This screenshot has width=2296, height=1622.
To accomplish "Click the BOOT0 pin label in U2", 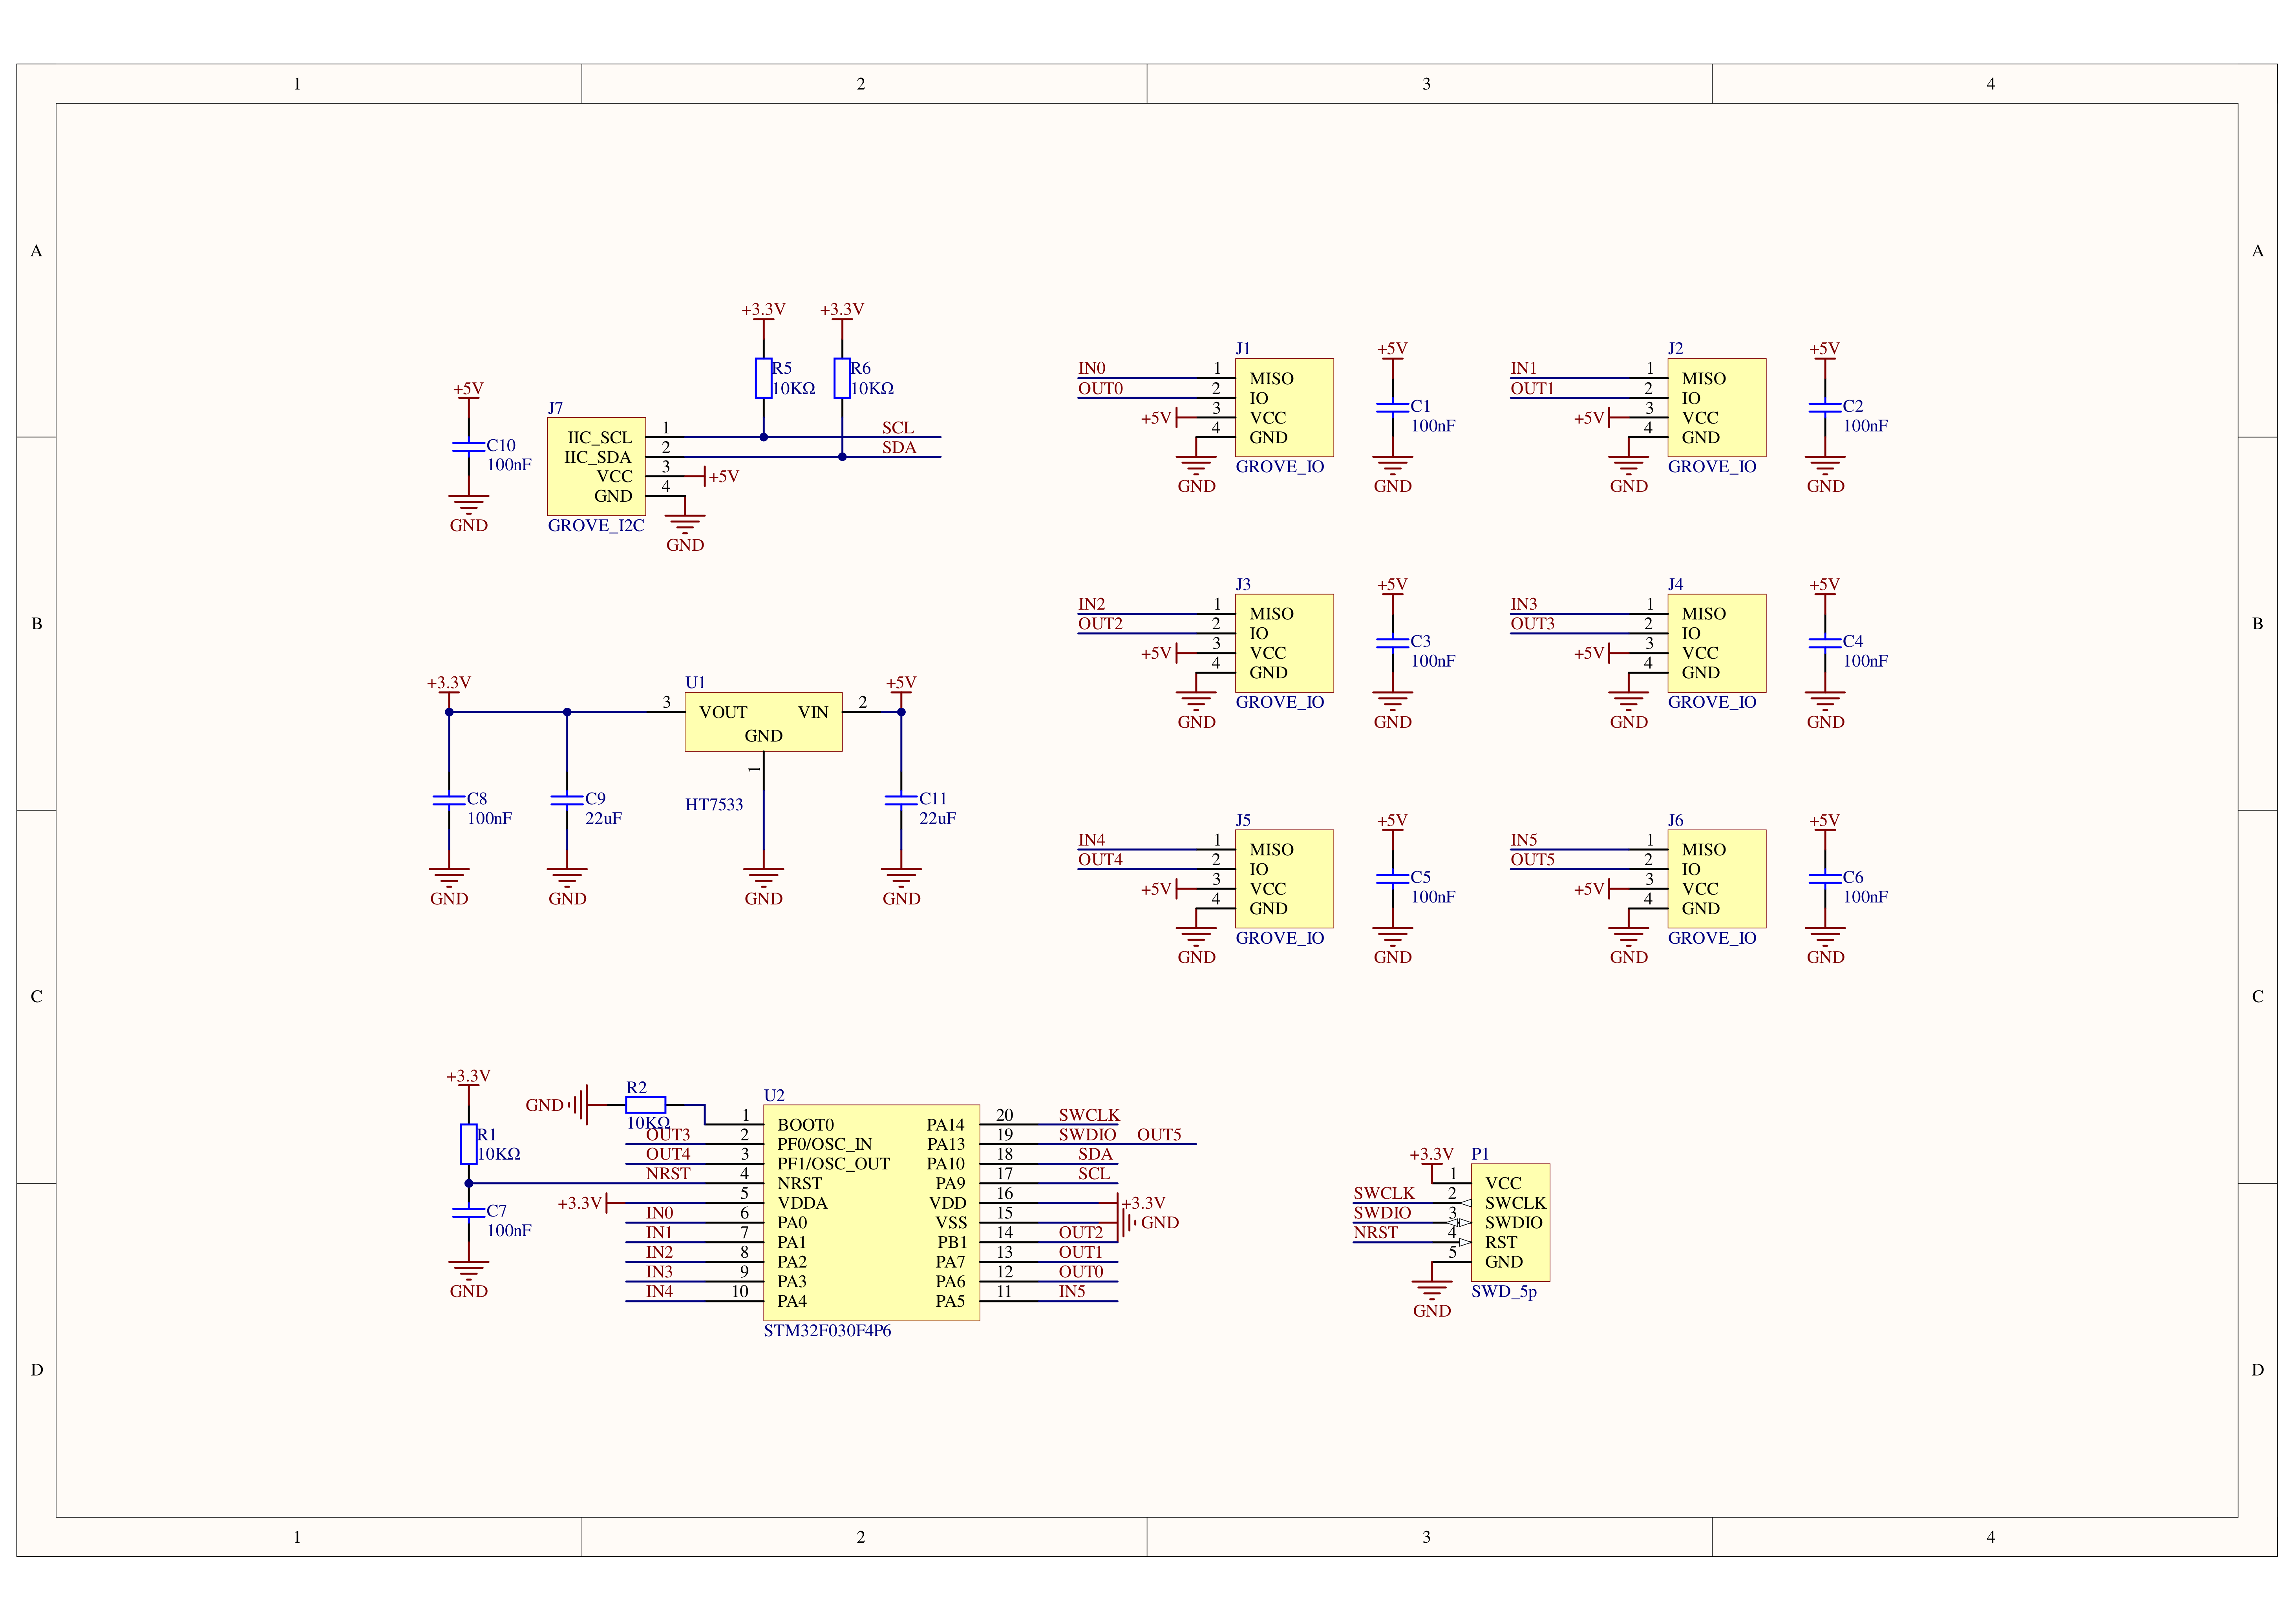I will 806,1125.
